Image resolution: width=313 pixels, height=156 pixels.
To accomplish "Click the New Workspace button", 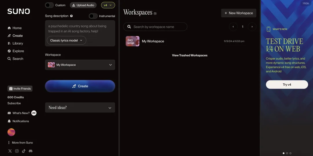I will coord(239,13).
